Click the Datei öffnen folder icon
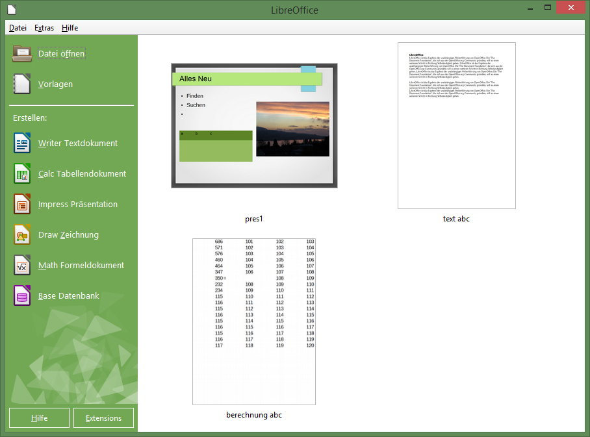This screenshot has width=590, height=437. [x=22, y=53]
